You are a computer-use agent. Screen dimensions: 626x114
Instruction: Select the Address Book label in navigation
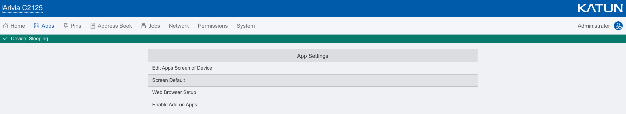[x=115, y=26]
